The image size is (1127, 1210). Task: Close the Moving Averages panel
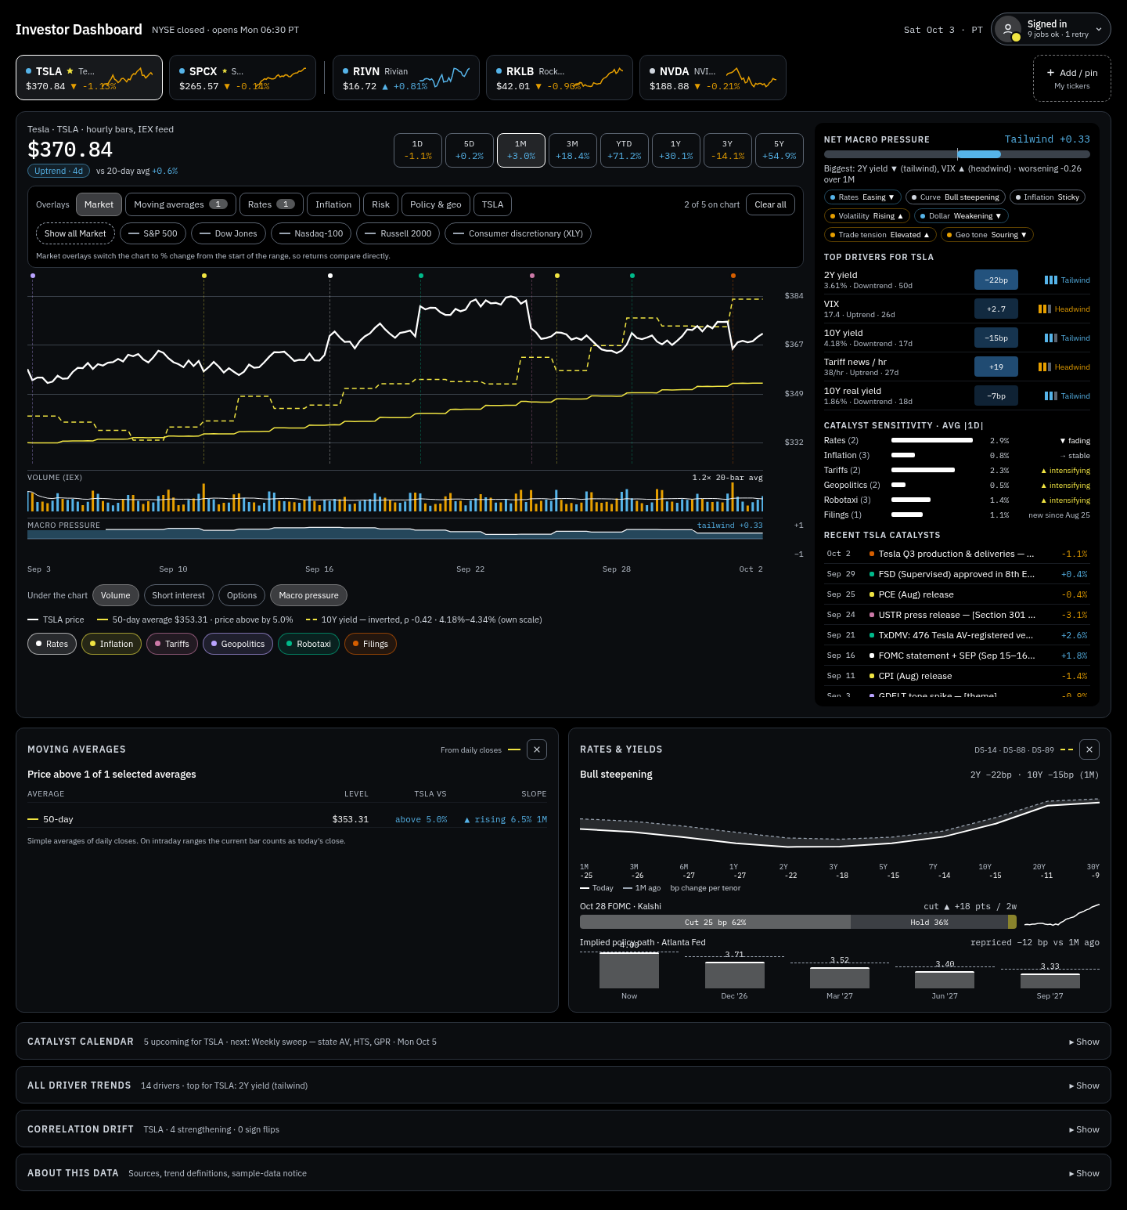coord(537,749)
